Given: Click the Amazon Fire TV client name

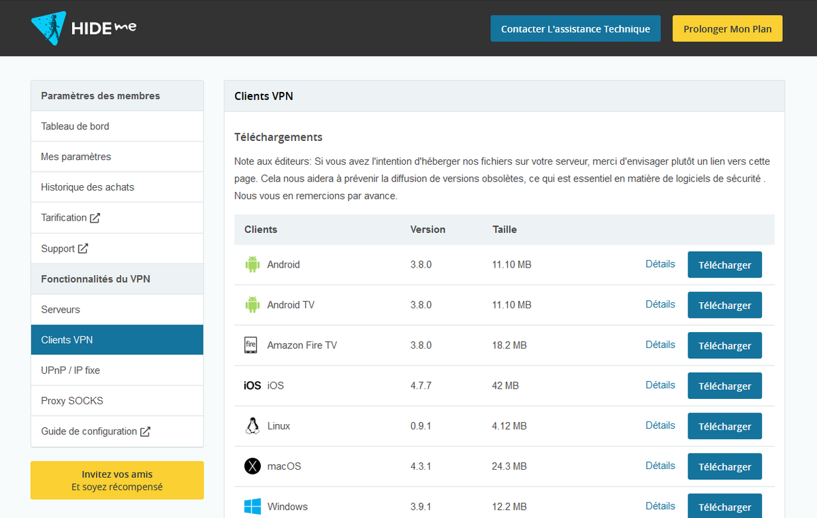Looking at the screenshot, I should [x=302, y=345].
